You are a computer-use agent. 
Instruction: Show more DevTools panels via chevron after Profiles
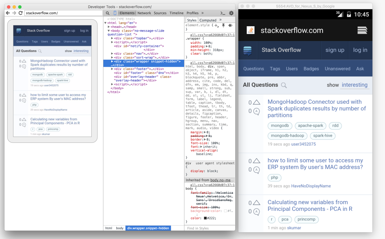[x=202, y=13]
